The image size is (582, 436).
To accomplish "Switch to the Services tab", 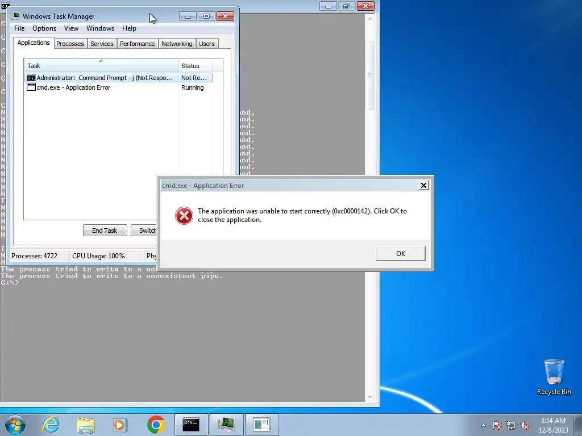I will click(102, 44).
